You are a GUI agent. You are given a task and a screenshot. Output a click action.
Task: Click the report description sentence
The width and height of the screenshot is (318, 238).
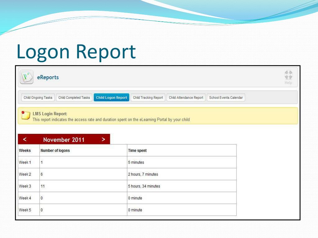[111, 120]
